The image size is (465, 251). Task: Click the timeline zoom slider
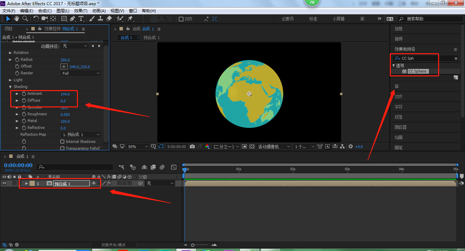click(x=193, y=245)
